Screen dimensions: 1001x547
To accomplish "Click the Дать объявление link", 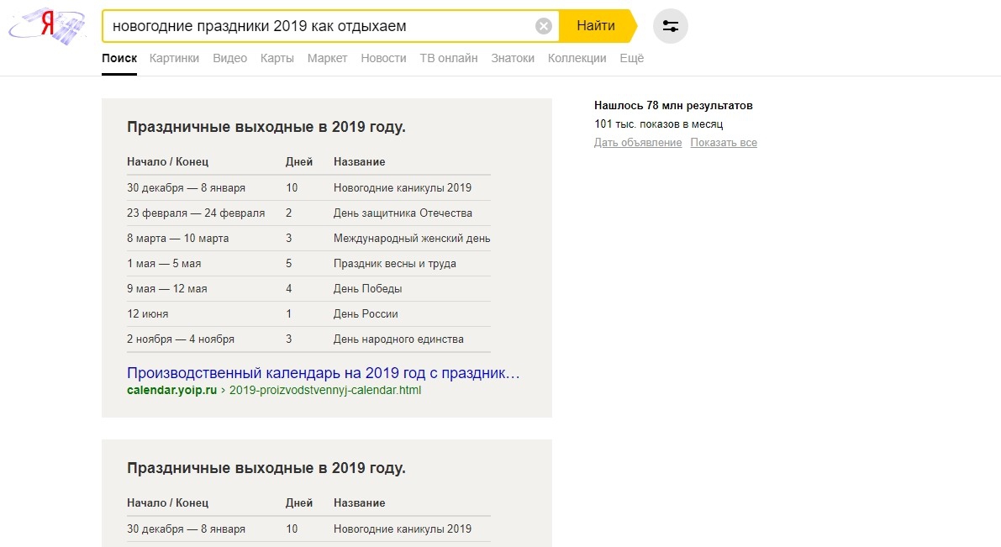I will [637, 143].
